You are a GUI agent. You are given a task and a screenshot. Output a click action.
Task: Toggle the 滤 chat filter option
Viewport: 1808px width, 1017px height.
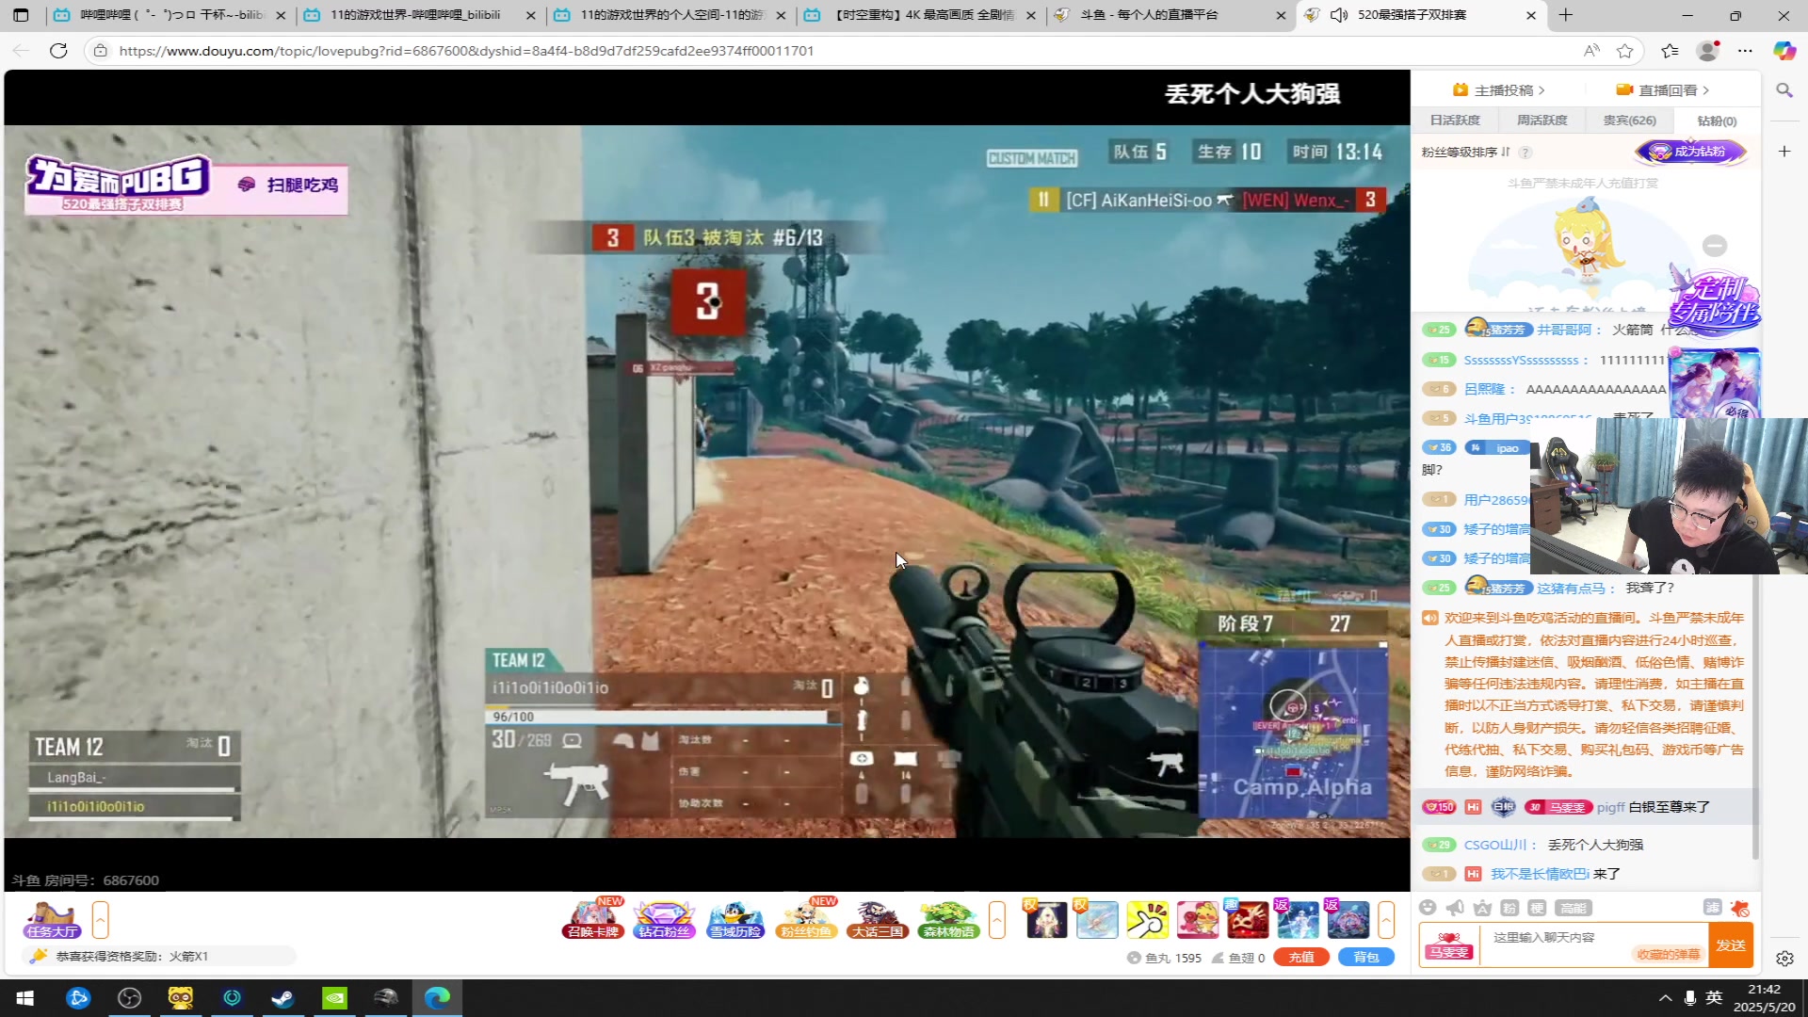[x=1712, y=907]
